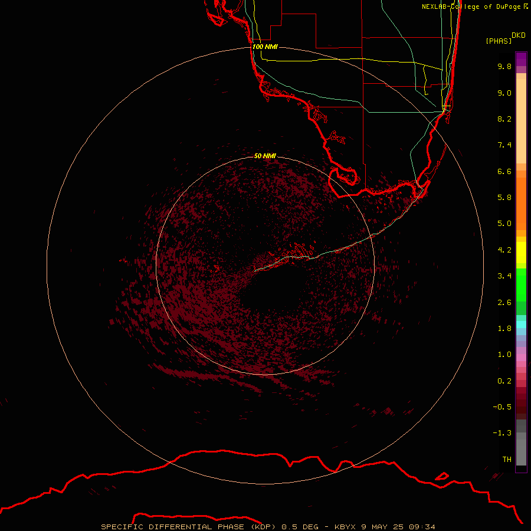Pick the gray TH color bar segment
Image resolution: width=531 pixels, height=531 pixels.
(x=521, y=452)
